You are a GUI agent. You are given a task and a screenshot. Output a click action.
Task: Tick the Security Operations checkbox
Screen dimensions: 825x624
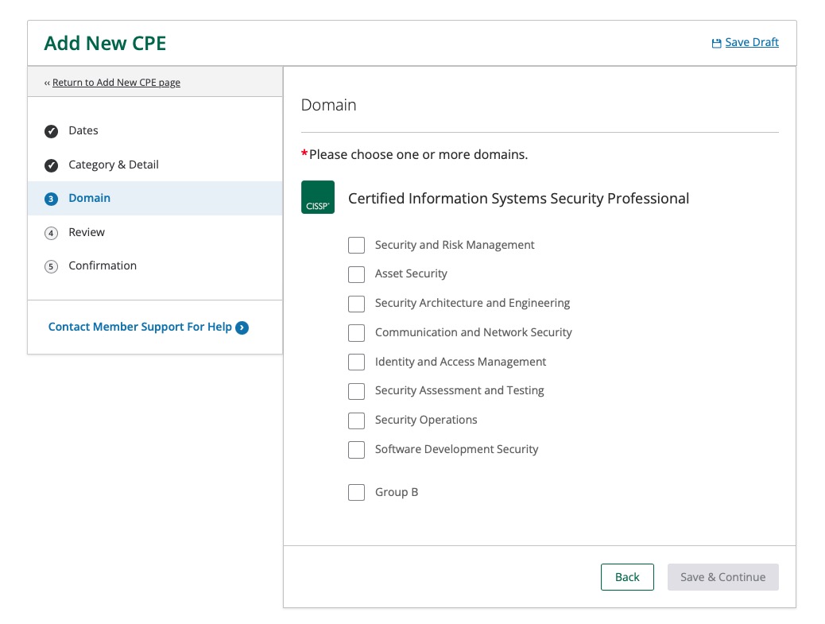click(x=356, y=421)
